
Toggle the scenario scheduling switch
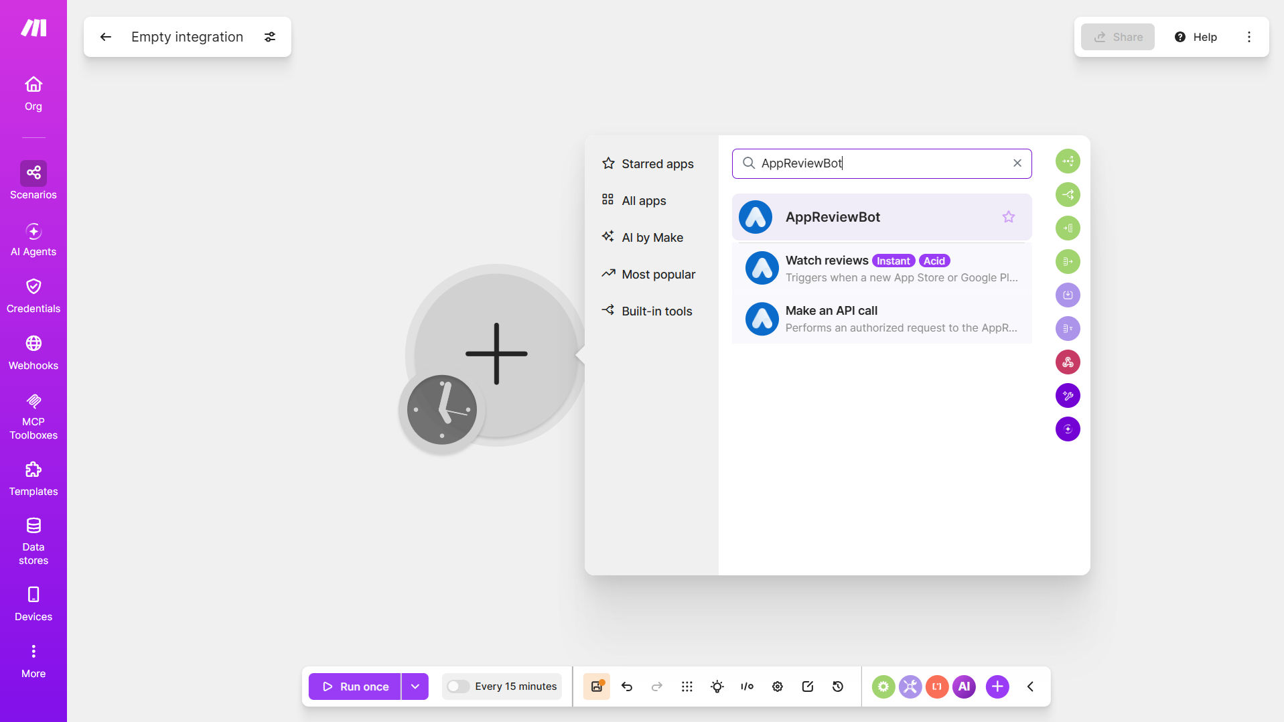[x=458, y=687]
